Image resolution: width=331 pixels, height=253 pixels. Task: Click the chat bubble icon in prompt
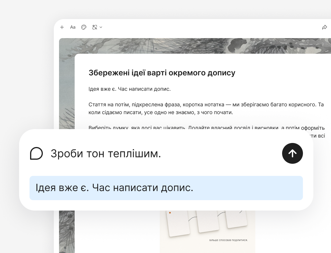(x=36, y=153)
